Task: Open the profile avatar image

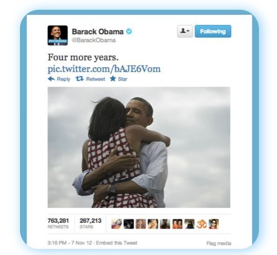Action: pyautogui.click(x=57, y=35)
